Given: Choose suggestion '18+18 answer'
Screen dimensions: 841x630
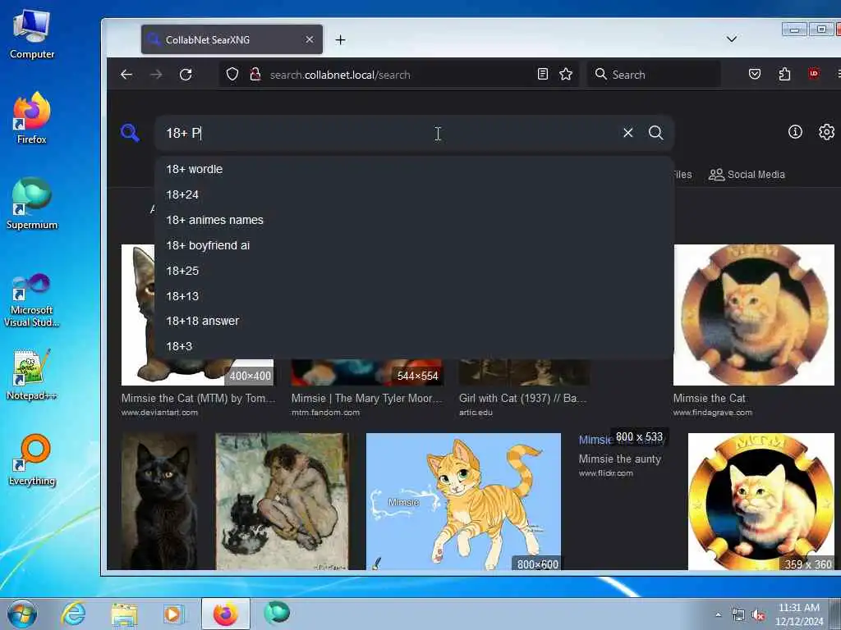Looking at the screenshot, I should 414,321.
